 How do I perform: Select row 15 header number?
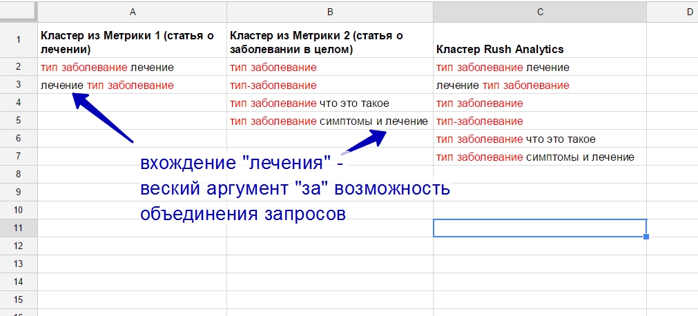pyautogui.click(x=19, y=299)
